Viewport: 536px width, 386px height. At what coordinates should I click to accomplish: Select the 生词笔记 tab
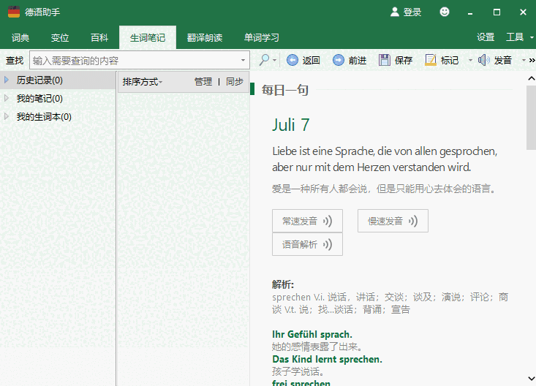[x=148, y=37]
